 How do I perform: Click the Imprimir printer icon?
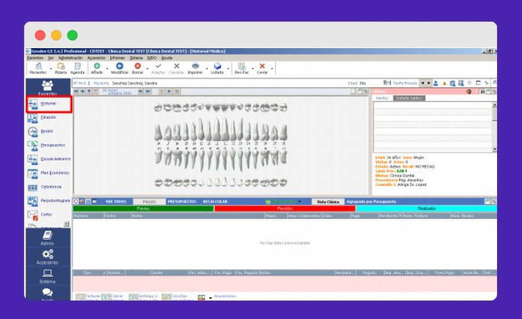[x=195, y=66]
